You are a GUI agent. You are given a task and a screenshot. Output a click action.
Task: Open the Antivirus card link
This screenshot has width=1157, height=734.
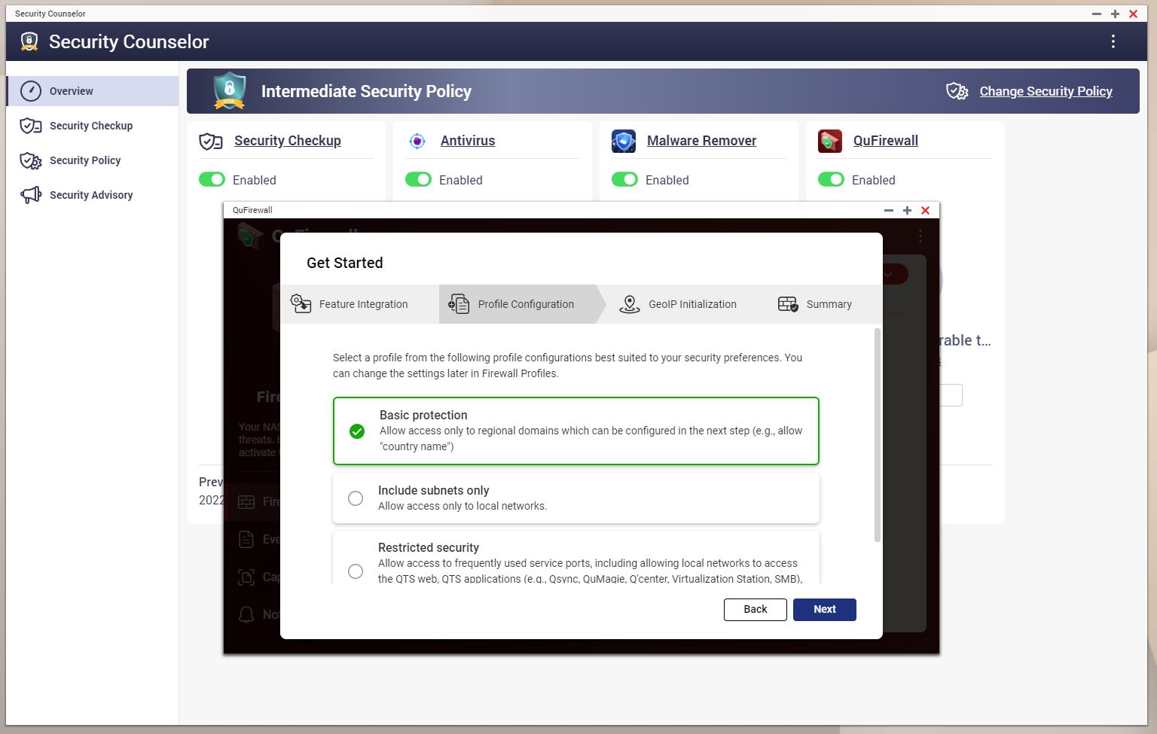pyautogui.click(x=468, y=141)
